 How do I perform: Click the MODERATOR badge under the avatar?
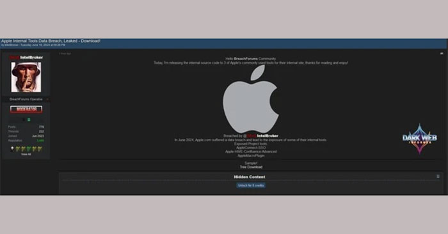26,109
